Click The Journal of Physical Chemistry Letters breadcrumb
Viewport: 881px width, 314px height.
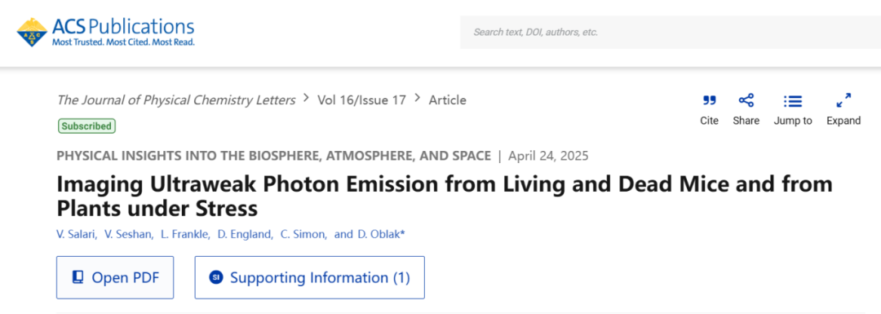click(x=176, y=100)
